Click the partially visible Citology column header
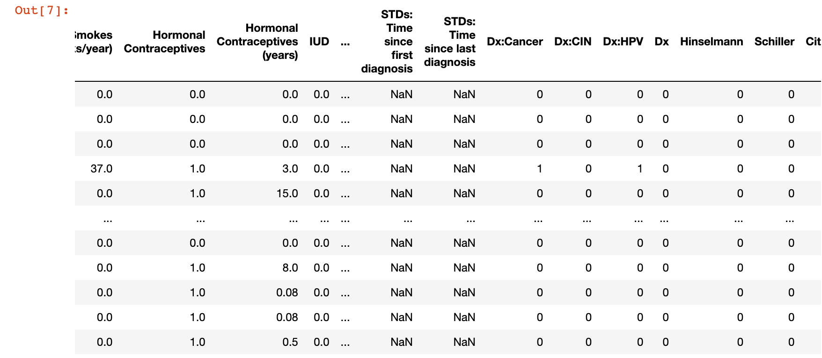The height and width of the screenshot is (358, 822). click(x=813, y=42)
